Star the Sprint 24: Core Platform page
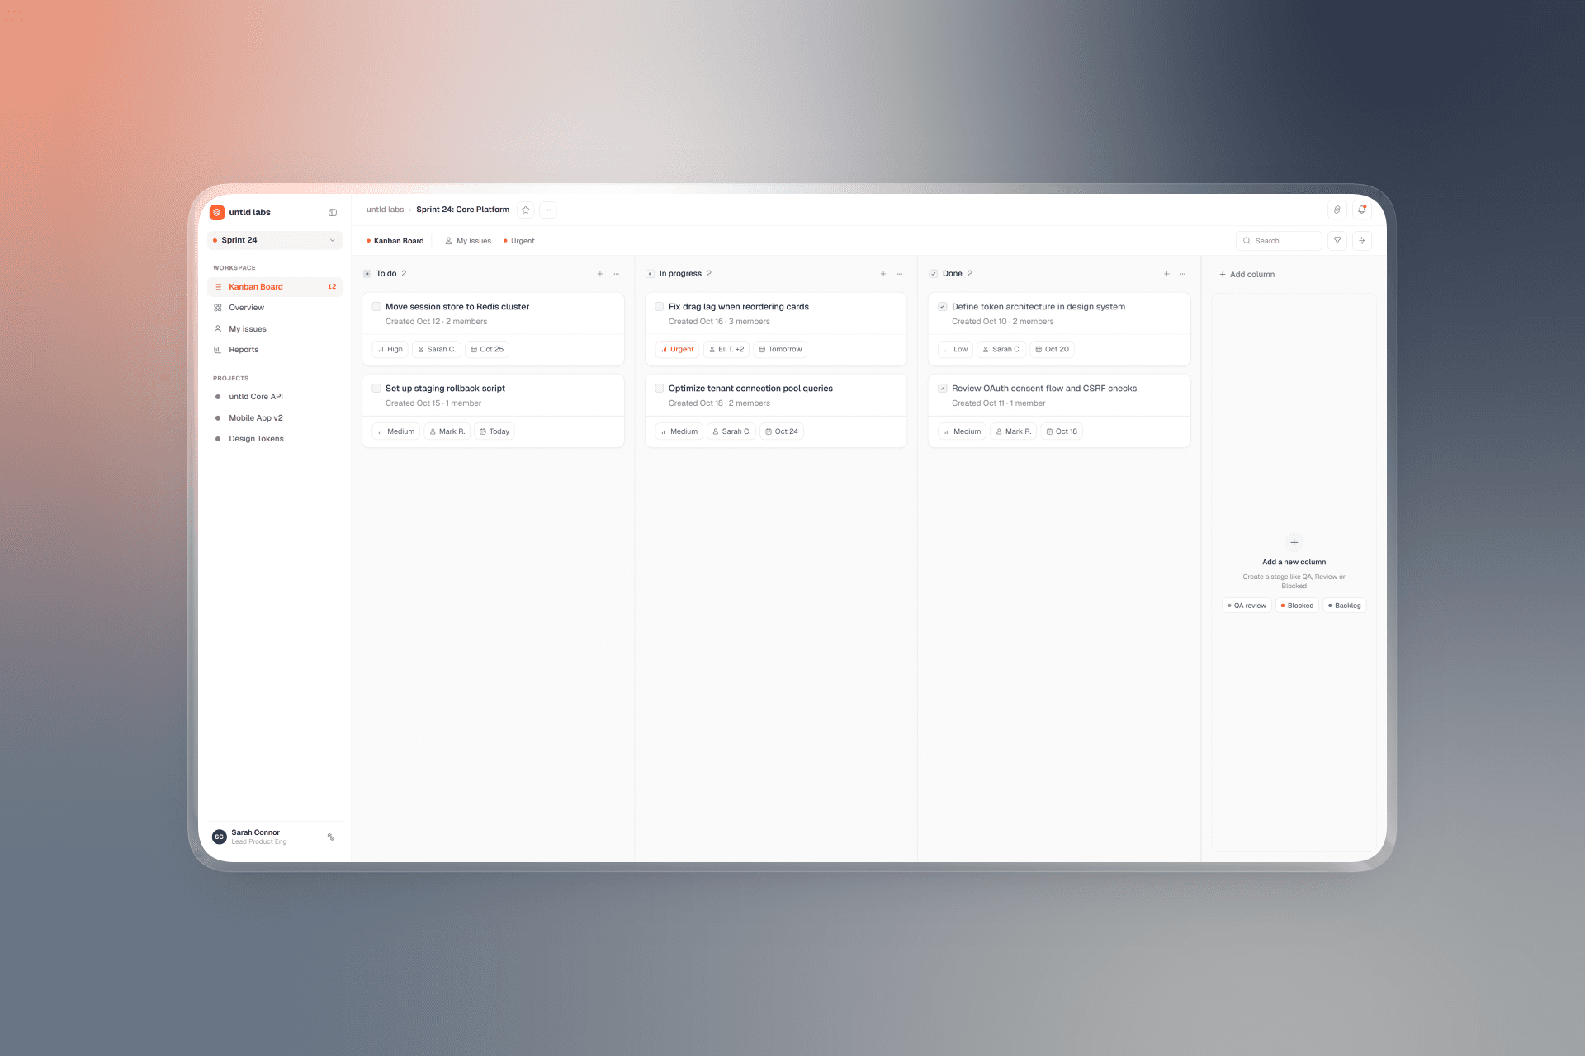This screenshot has width=1585, height=1056. 526,210
